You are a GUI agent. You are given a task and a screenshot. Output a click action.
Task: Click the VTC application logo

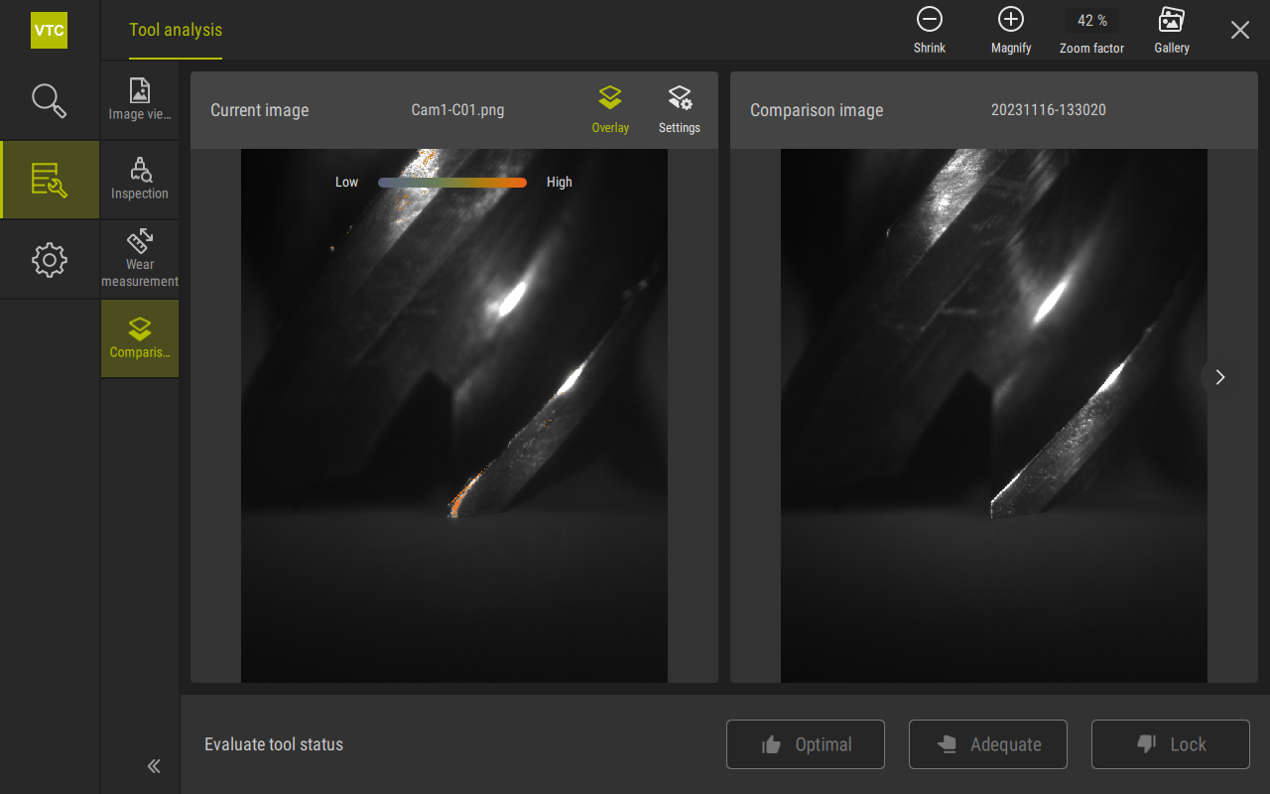coord(49,30)
